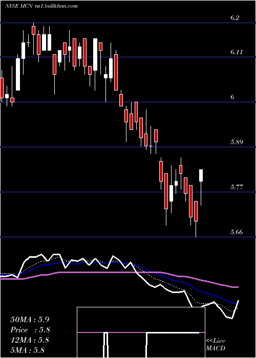Click the last white candlestick on the right
The image size is (256, 358).
coord(201,188)
